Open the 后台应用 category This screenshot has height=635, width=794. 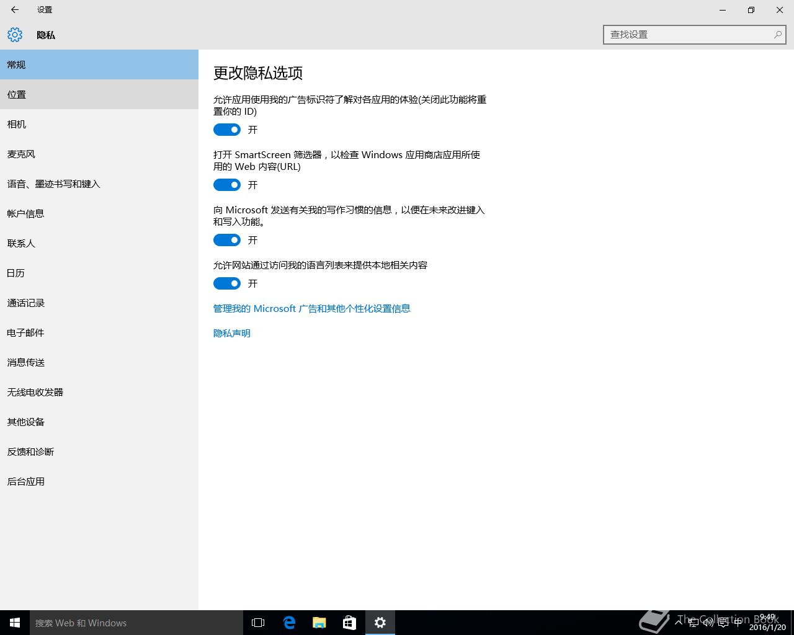pos(99,481)
